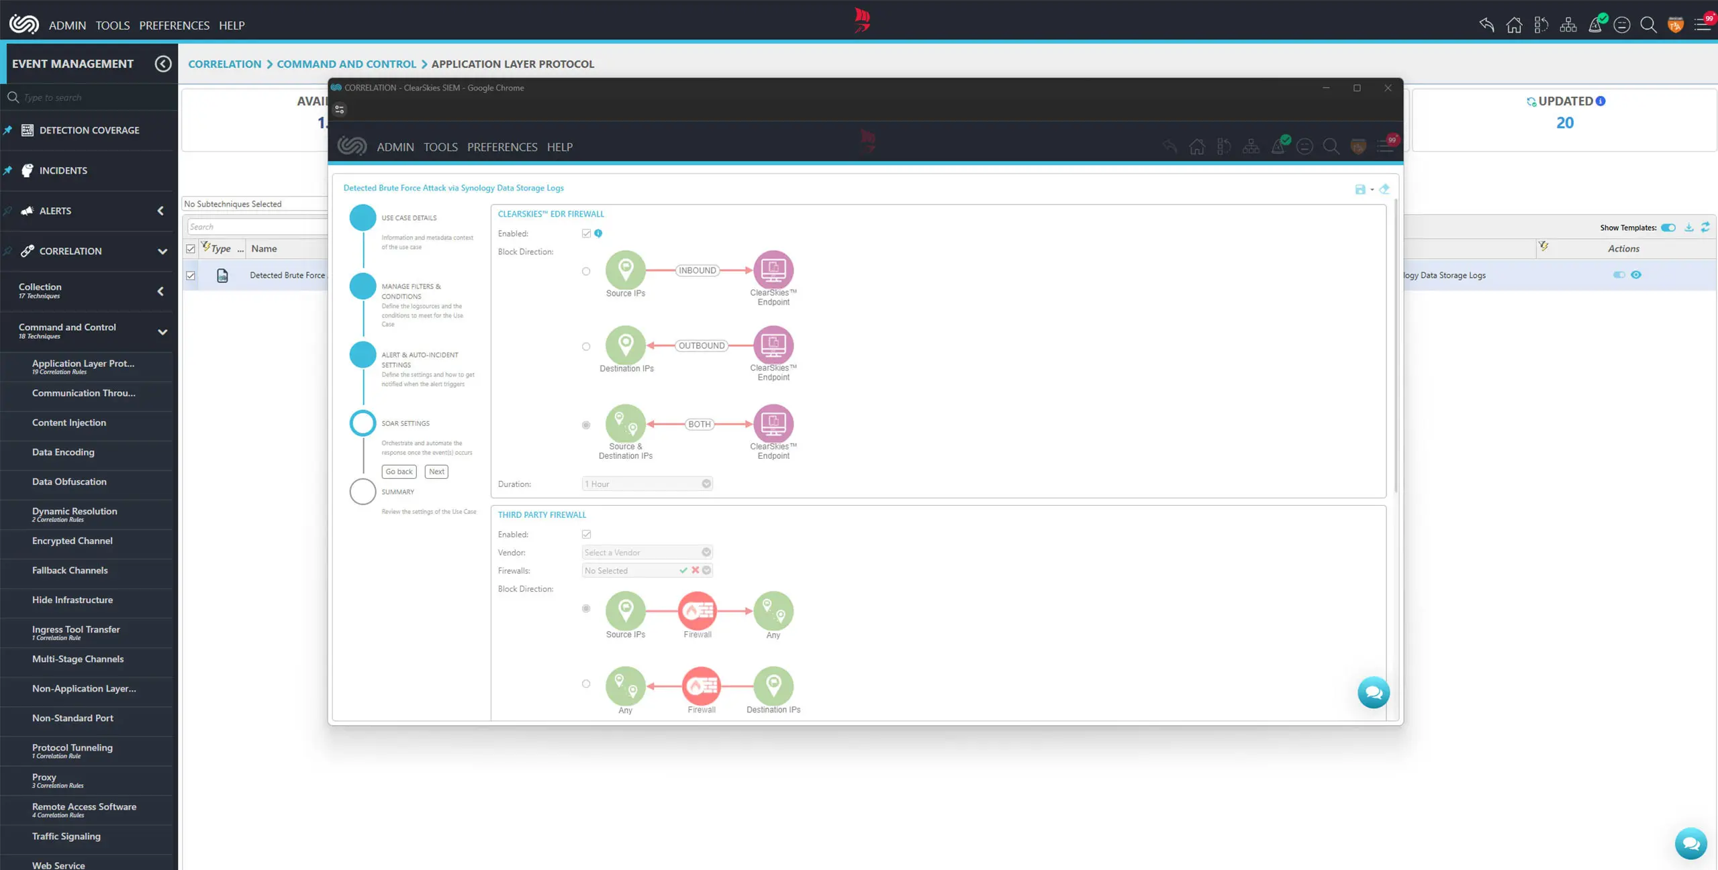Click download icon next to Show Templates

pos(1688,227)
